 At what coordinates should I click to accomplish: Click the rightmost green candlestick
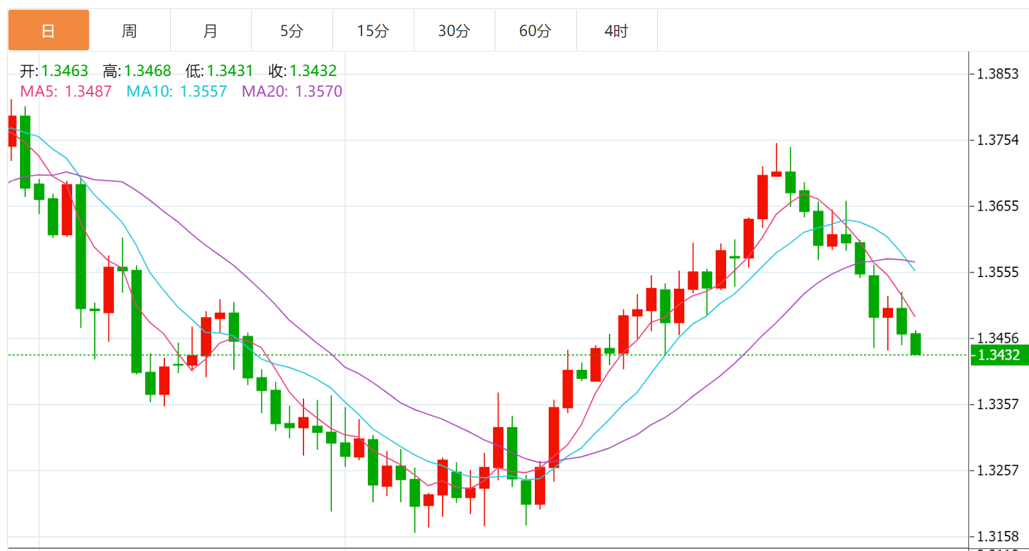coord(916,343)
